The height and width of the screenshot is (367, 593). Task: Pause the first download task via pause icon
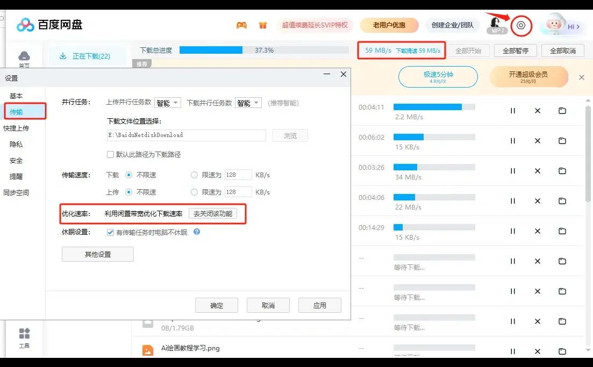click(514, 111)
